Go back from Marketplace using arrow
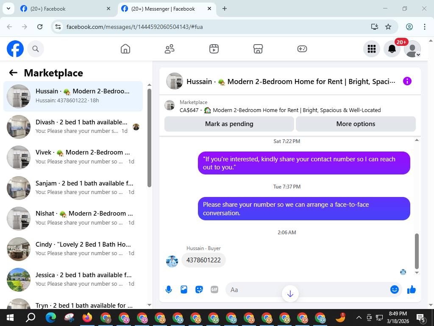This screenshot has width=434, height=326. (13, 73)
